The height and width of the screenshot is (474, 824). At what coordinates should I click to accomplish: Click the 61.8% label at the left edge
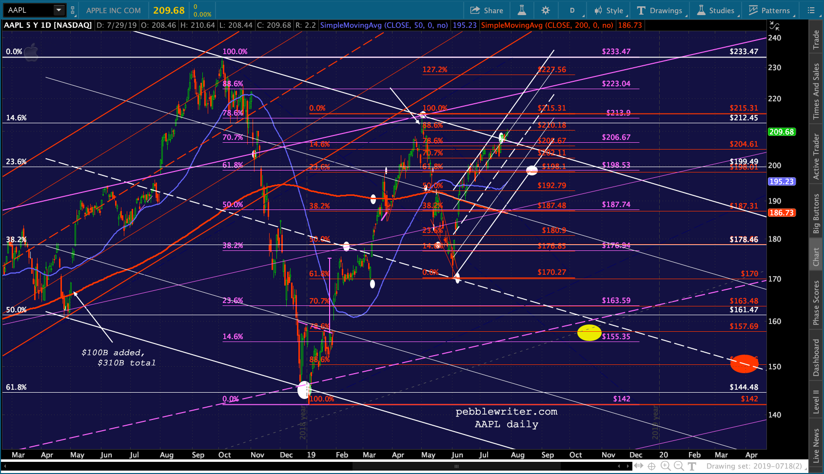click(16, 387)
